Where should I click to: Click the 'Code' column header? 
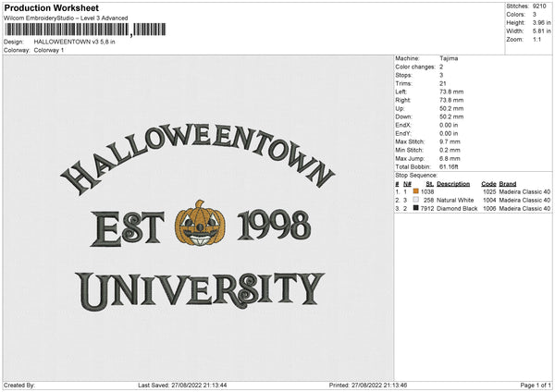tap(488, 184)
